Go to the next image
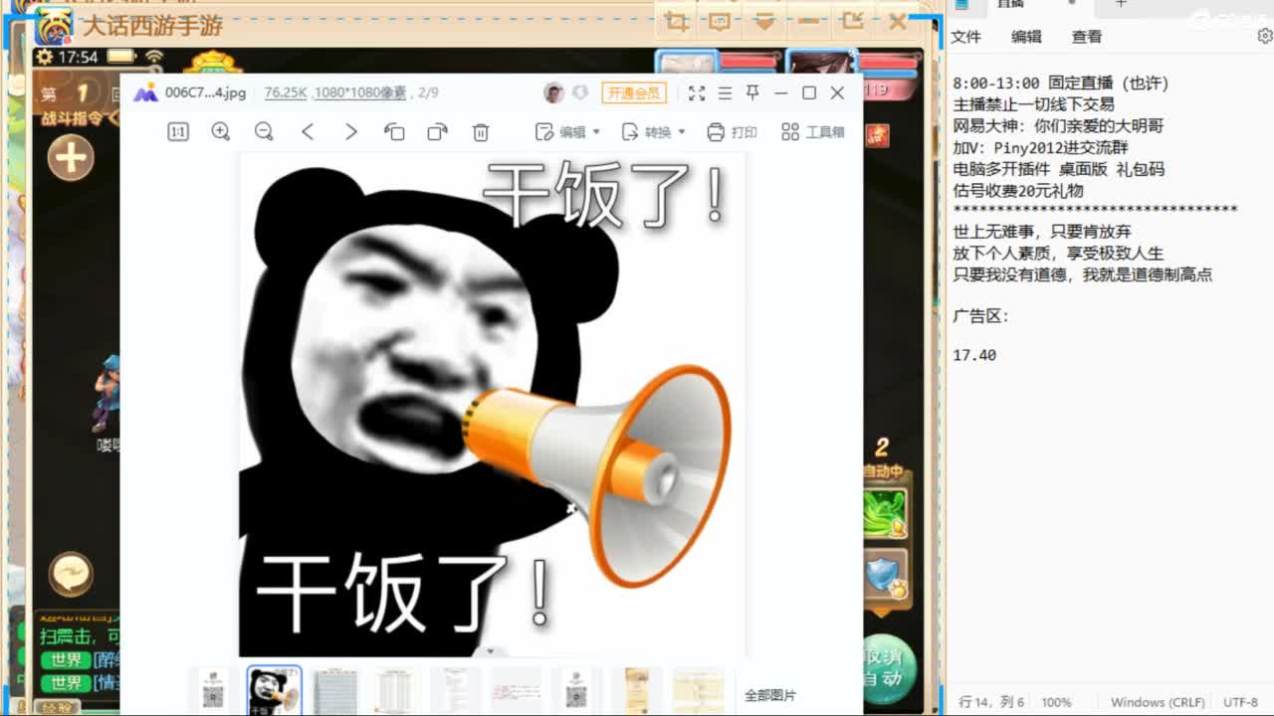The image size is (1274, 716). pyautogui.click(x=350, y=131)
